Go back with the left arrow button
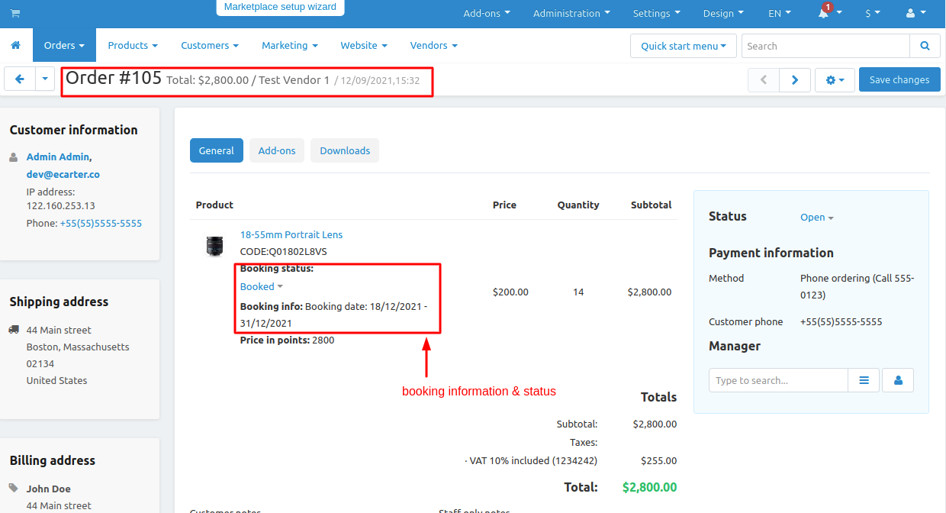The height and width of the screenshot is (513, 946). tap(20, 79)
